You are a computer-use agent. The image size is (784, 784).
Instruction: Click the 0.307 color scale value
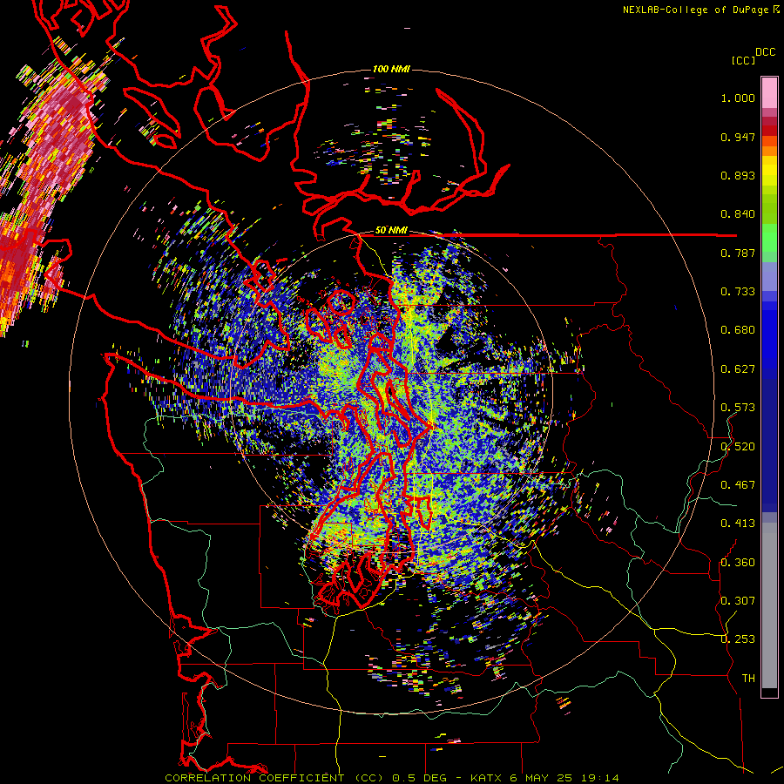[x=738, y=601]
